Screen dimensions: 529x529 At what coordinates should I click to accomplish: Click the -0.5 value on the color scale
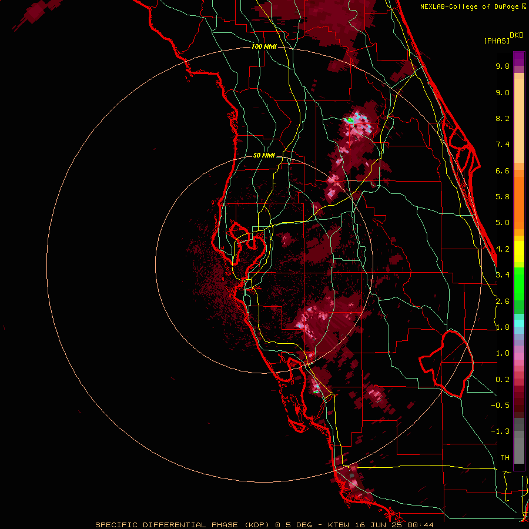point(500,406)
